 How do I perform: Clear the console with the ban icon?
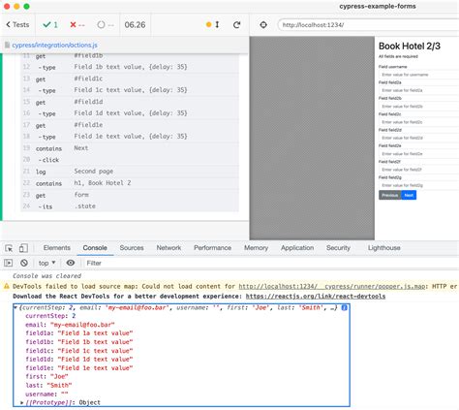(x=24, y=263)
